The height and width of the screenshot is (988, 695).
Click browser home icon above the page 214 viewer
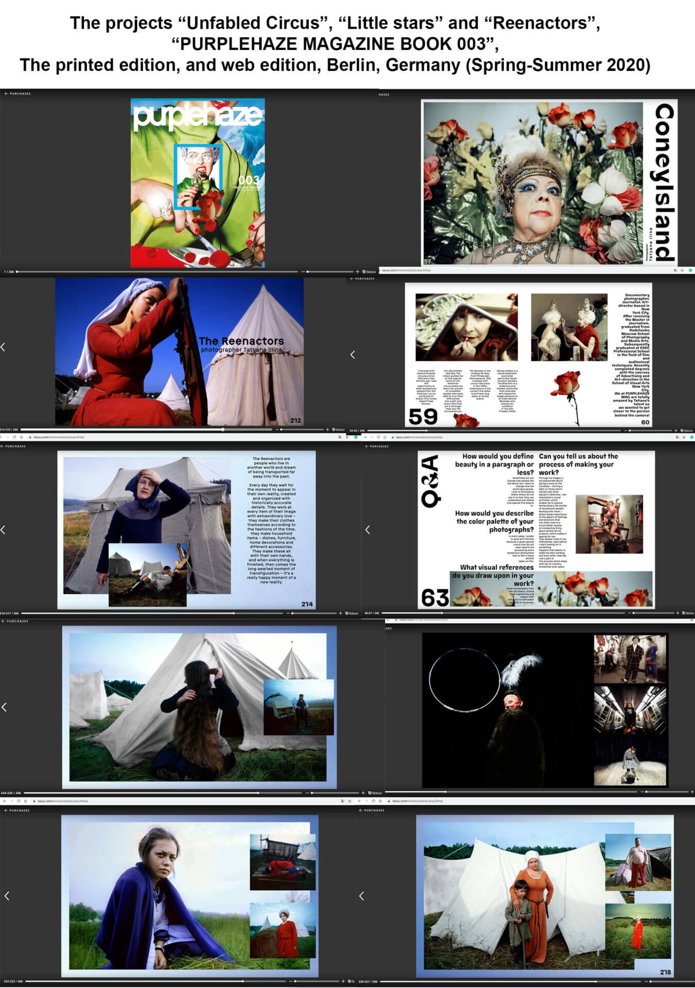coord(21,437)
